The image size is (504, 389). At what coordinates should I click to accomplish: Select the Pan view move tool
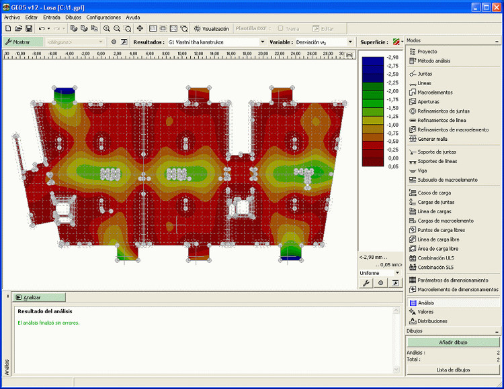pos(140,29)
